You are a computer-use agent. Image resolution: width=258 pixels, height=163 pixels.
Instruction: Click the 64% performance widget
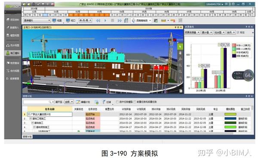point(248,75)
